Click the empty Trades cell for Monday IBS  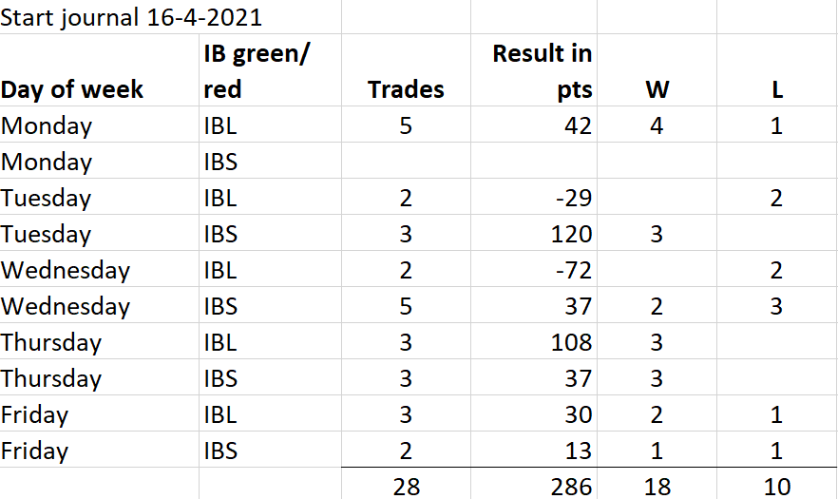click(x=407, y=161)
